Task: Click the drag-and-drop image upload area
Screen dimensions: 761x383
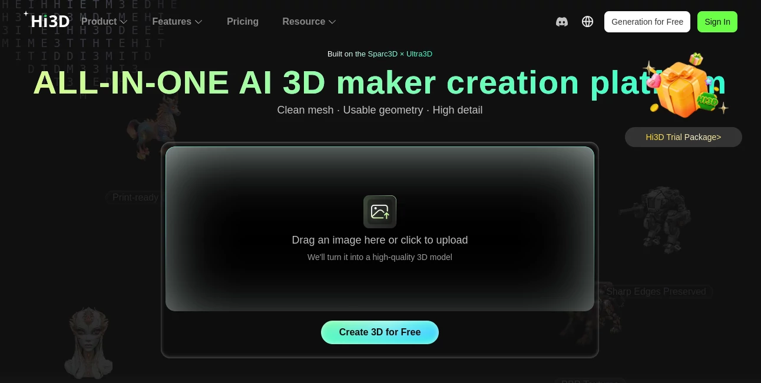Action: tap(380, 229)
